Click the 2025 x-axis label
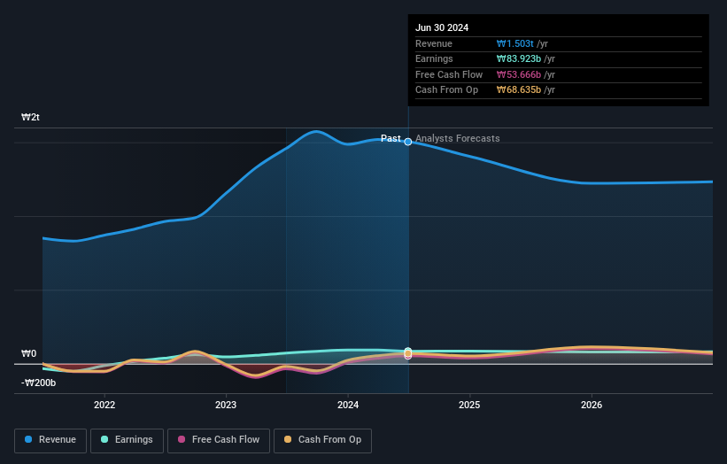Image resolution: width=727 pixels, height=464 pixels. click(469, 406)
